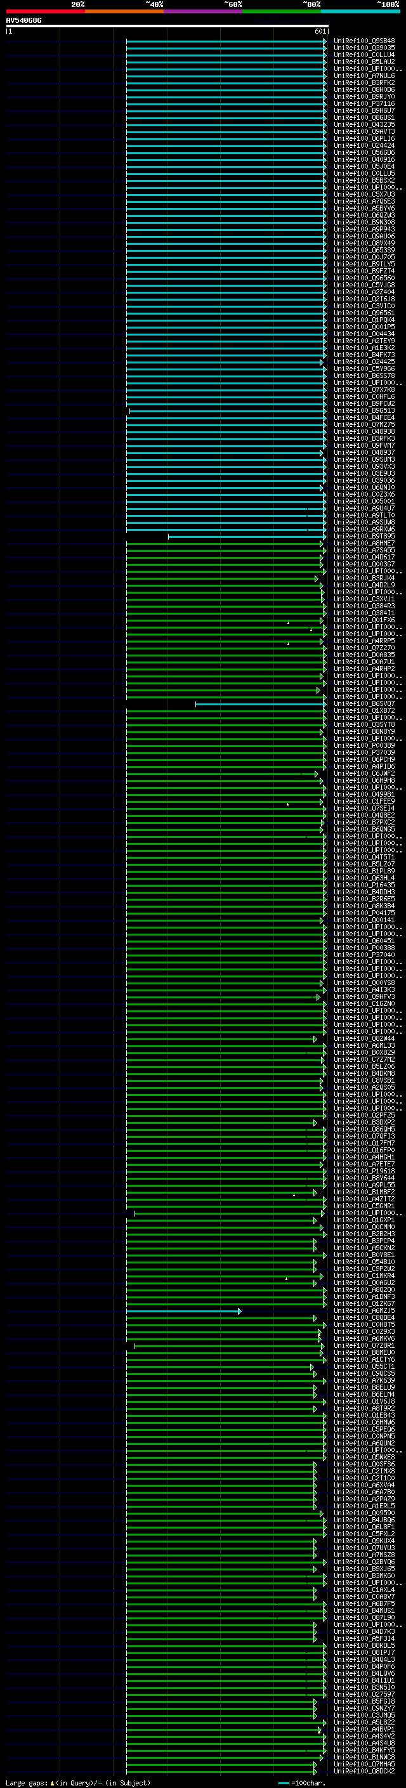Select the UniRef100_Q7M275 label
406x1788 pixels.
[x=364, y=425]
